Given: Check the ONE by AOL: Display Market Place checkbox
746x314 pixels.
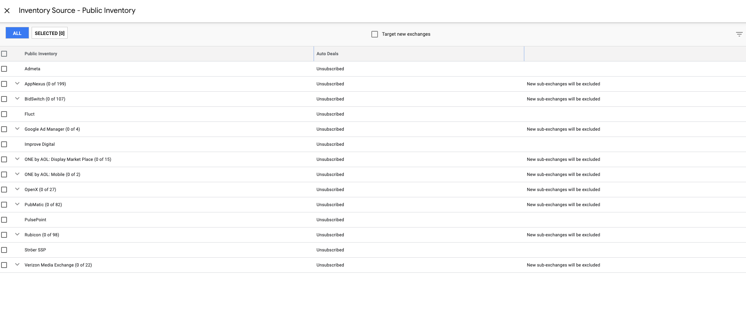Looking at the screenshot, I should (4, 159).
